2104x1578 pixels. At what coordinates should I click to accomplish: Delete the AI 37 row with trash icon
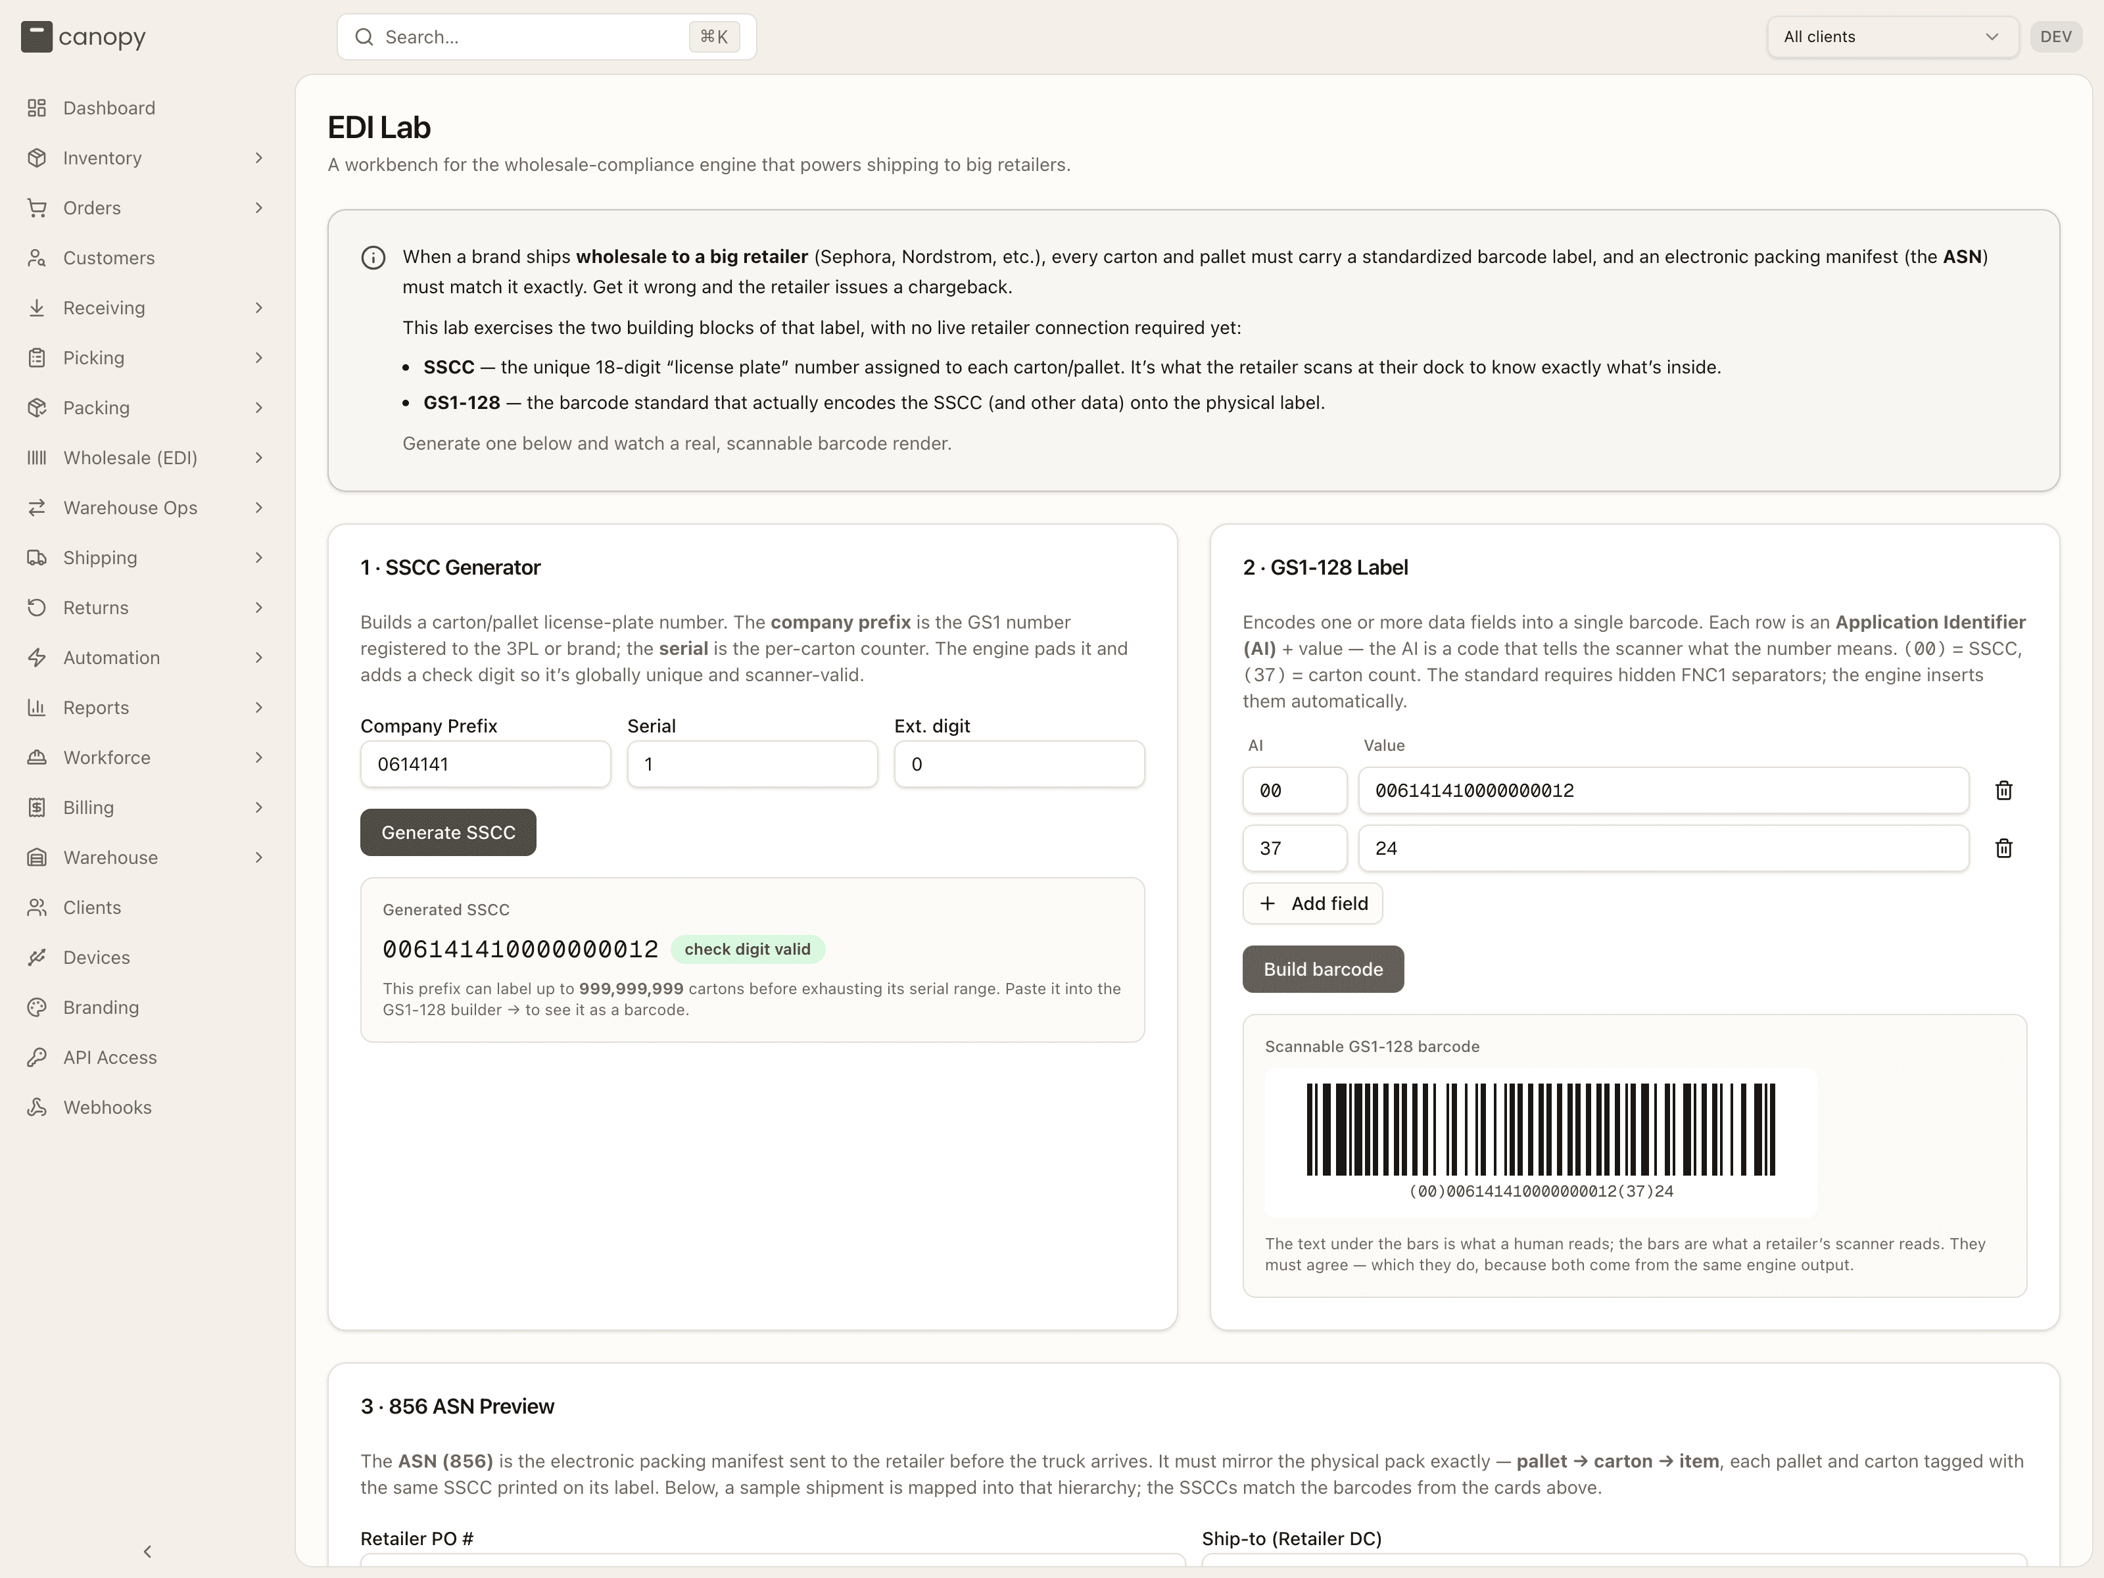pos(2003,848)
